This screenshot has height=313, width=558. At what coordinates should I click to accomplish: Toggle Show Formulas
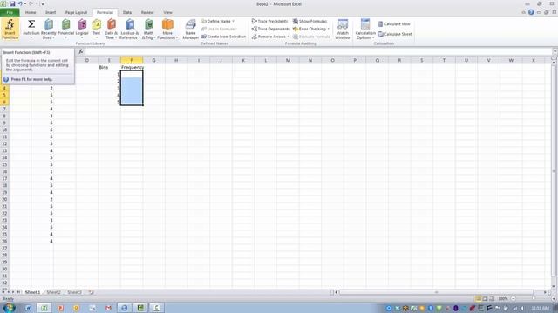coord(310,21)
